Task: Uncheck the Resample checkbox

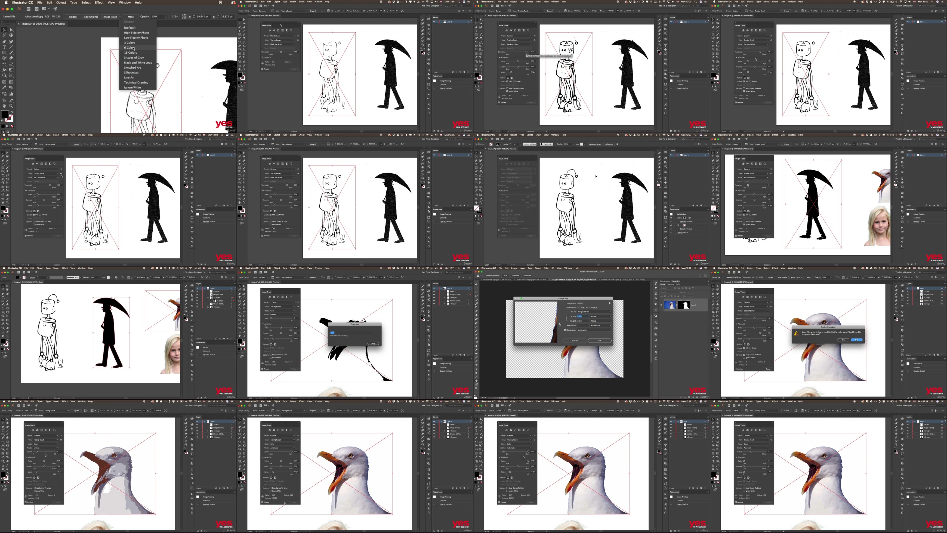Action: (x=566, y=330)
